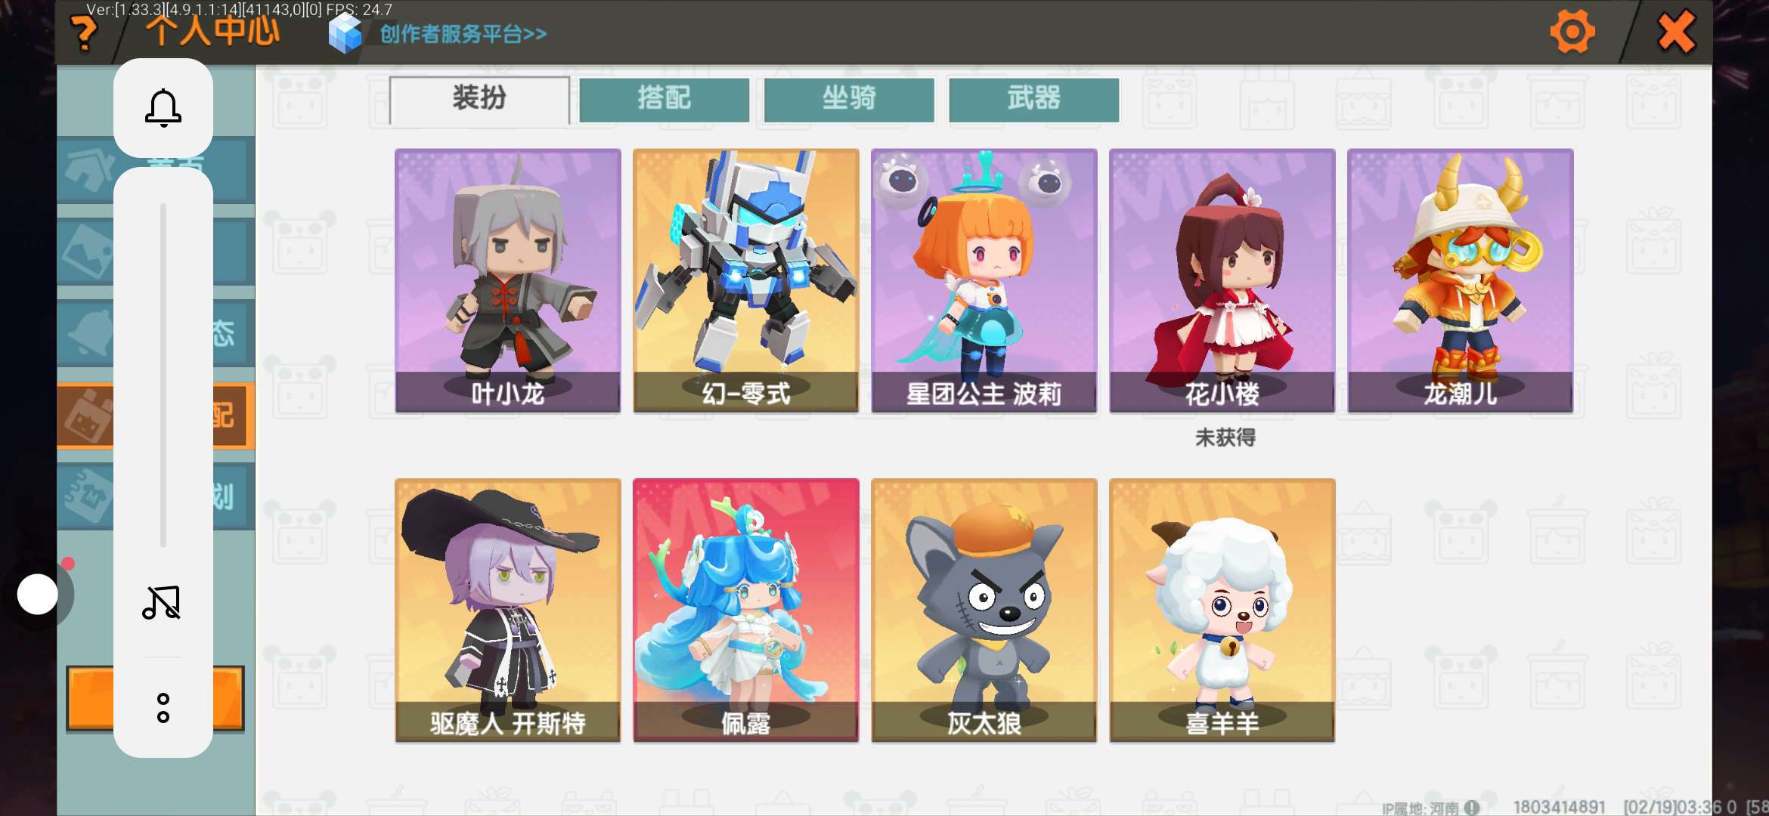
Task: Open the picture gallery sidebar icon
Action: pyautogui.click(x=87, y=251)
